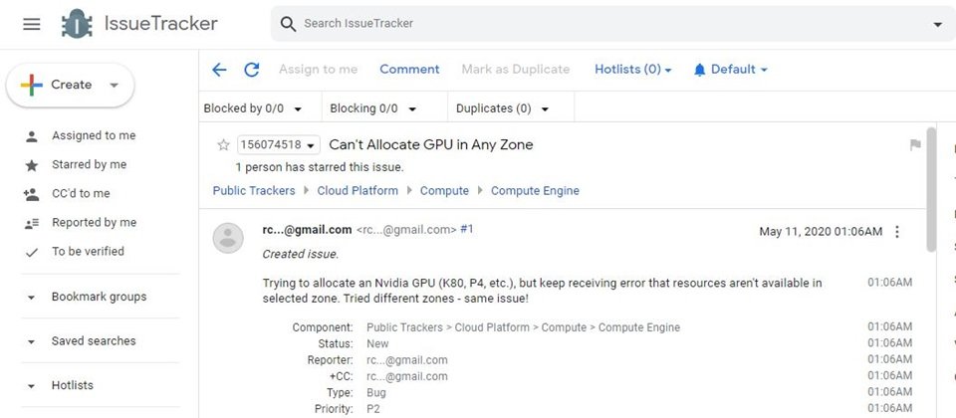
Task: Refresh the issue with reload icon
Action: pyautogui.click(x=252, y=70)
